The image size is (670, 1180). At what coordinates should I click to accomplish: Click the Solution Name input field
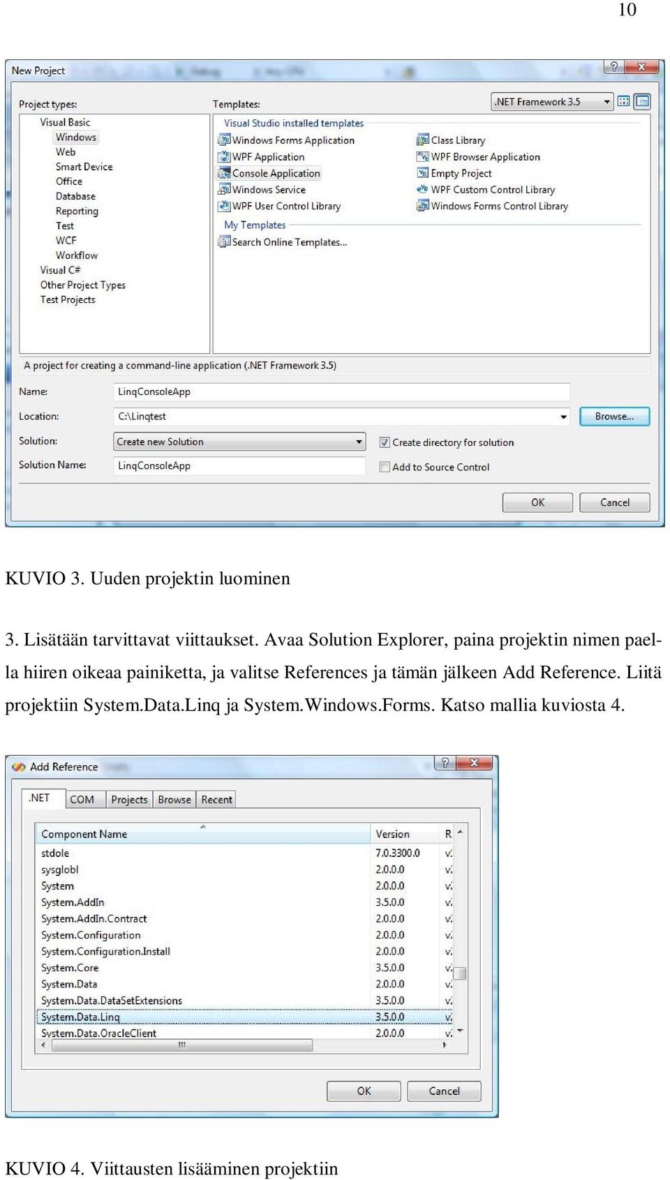coord(239,465)
